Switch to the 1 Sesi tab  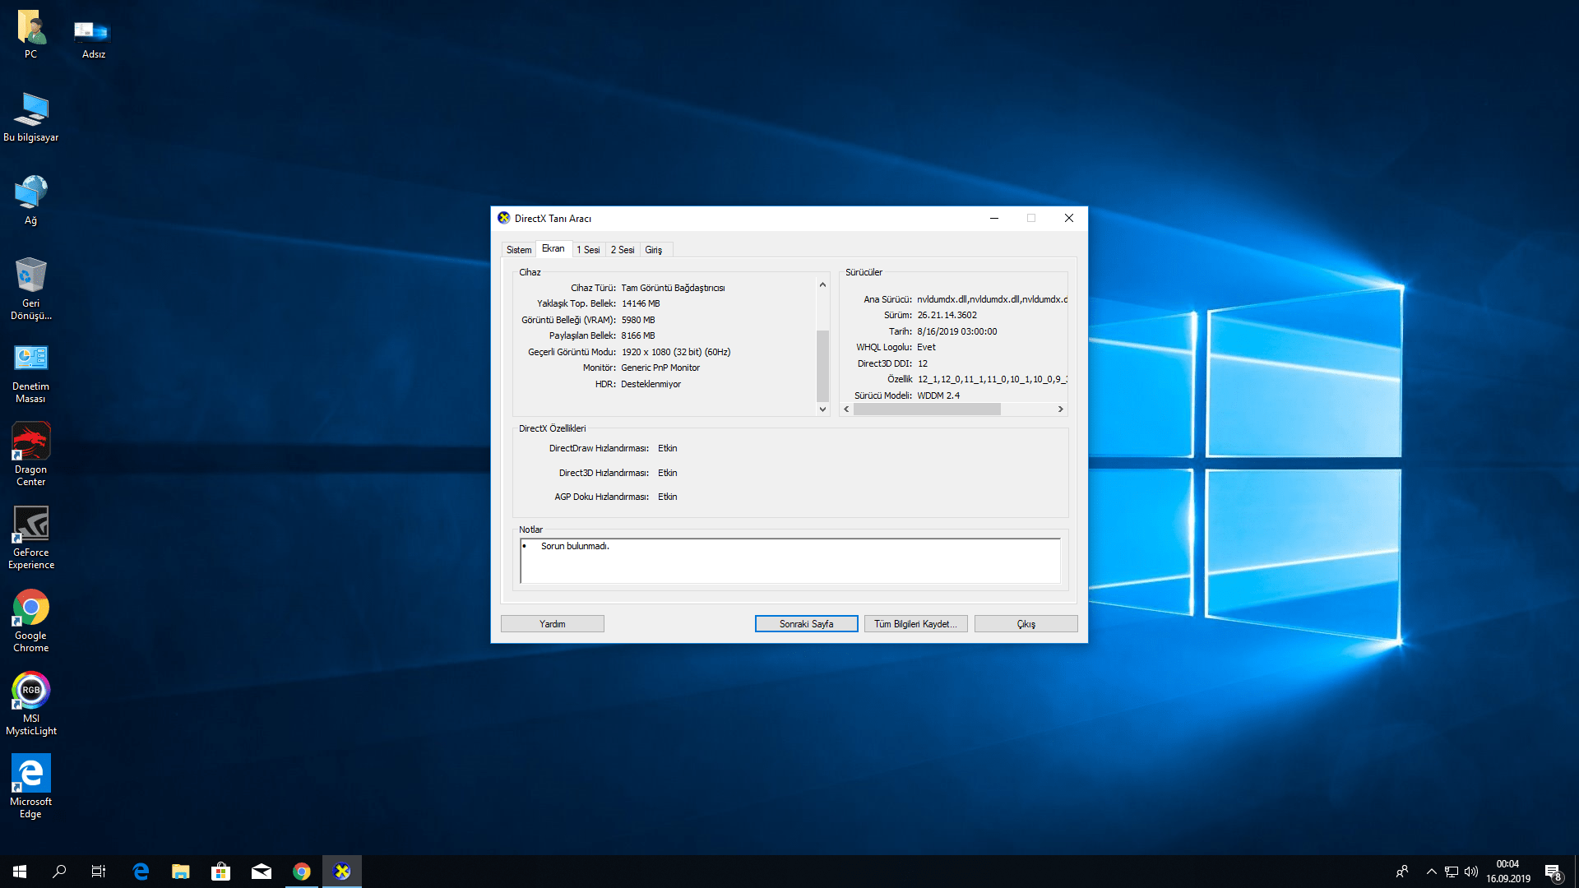pos(588,250)
